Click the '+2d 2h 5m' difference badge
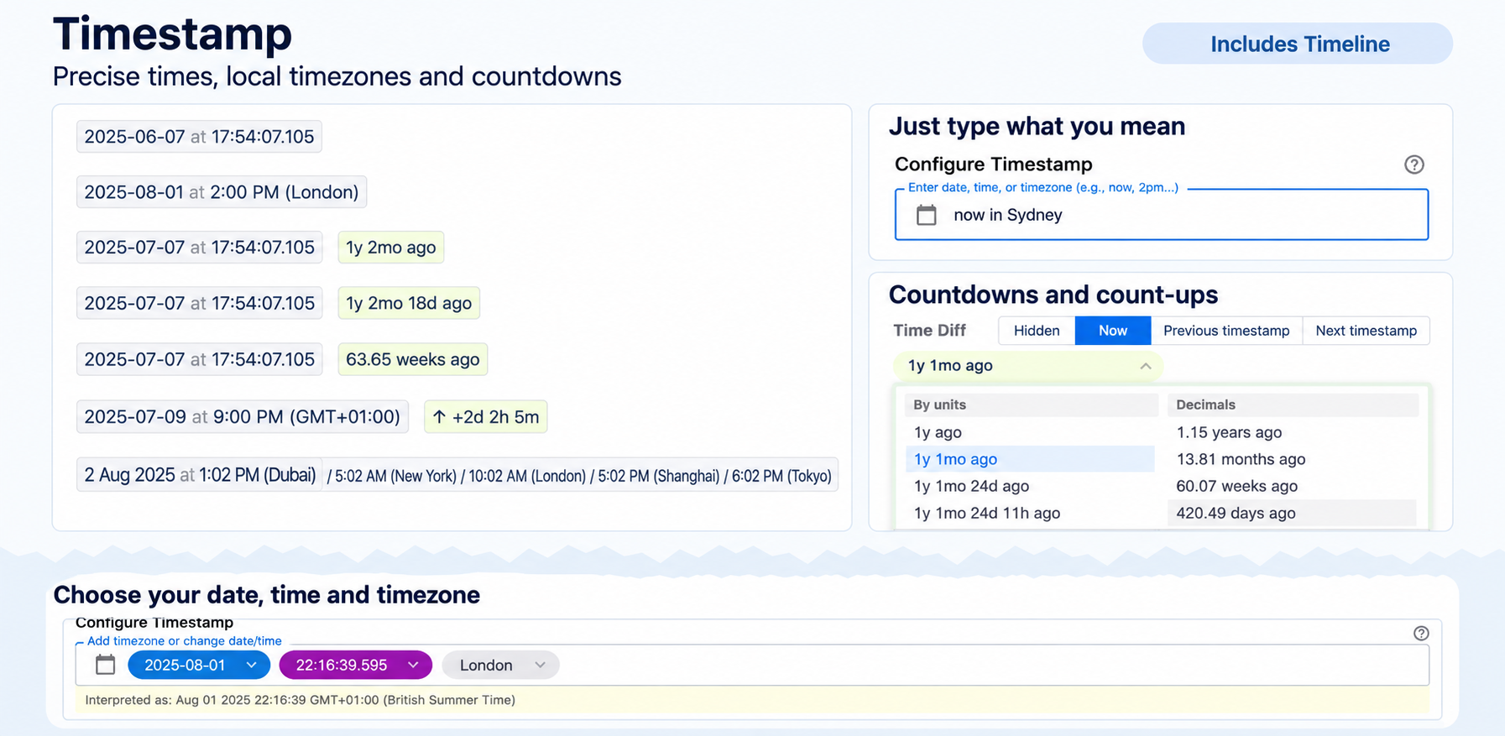The height and width of the screenshot is (736, 1505). [486, 417]
